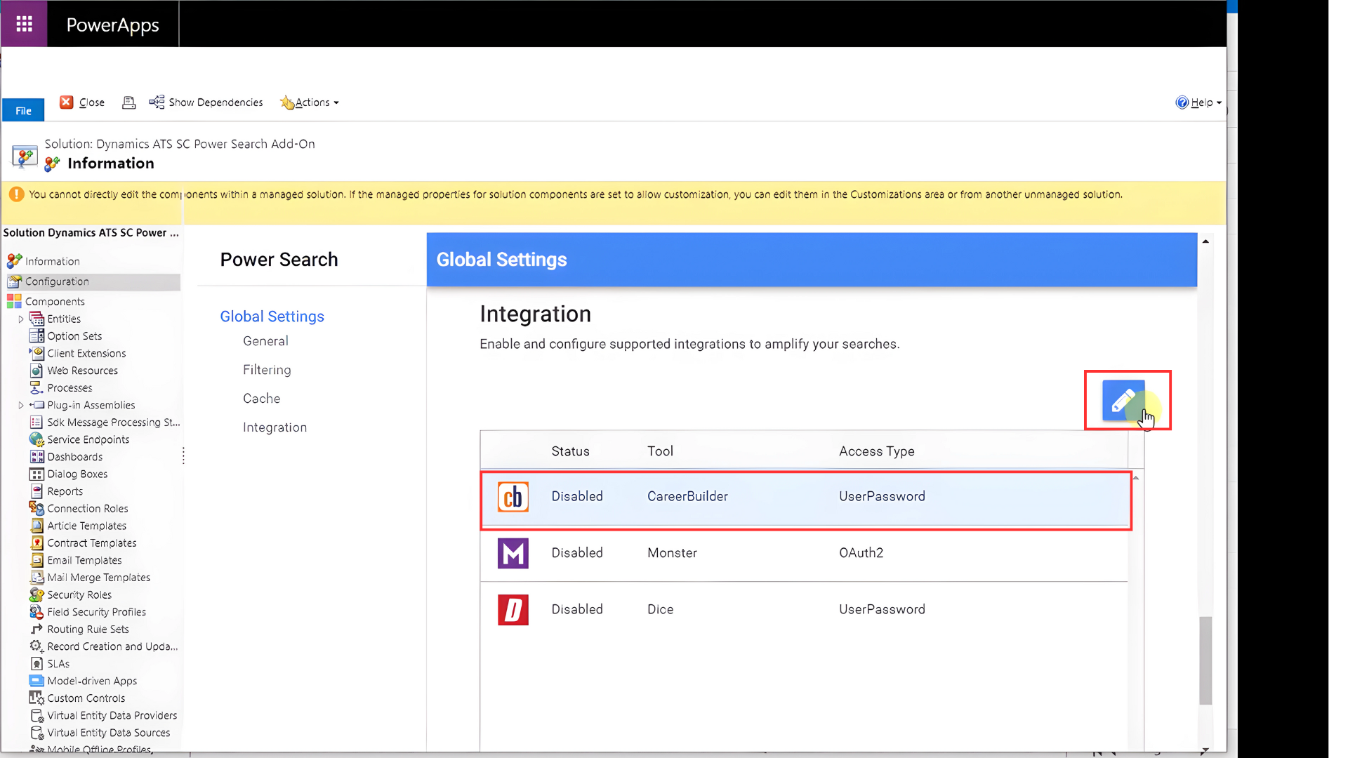Viewport: 1348px width, 758px height.
Task: Click the File button
Action: (23, 110)
